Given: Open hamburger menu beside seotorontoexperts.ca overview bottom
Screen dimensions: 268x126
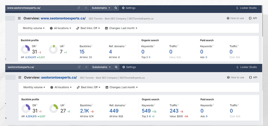Looking at the screenshot, I should pos(20,77).
